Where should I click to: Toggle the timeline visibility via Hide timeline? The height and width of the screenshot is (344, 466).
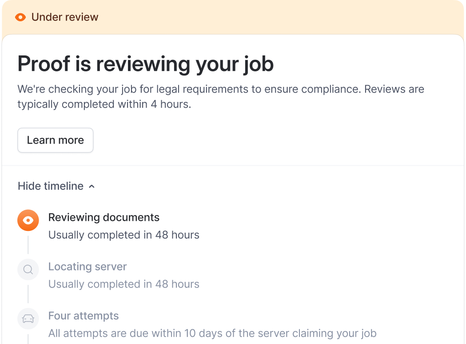click(50, 186)
